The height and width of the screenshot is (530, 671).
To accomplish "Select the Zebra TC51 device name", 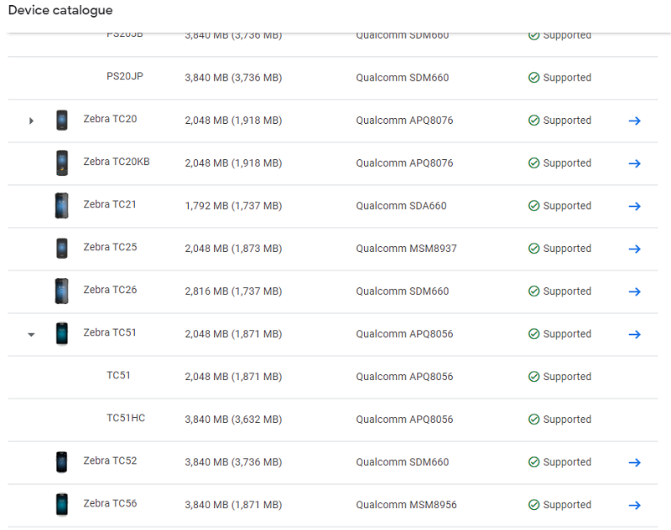I will click(x=110, y=332).
